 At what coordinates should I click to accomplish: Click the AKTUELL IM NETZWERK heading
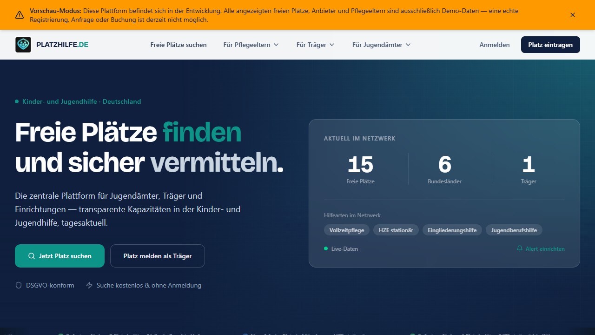coord(360,138)
